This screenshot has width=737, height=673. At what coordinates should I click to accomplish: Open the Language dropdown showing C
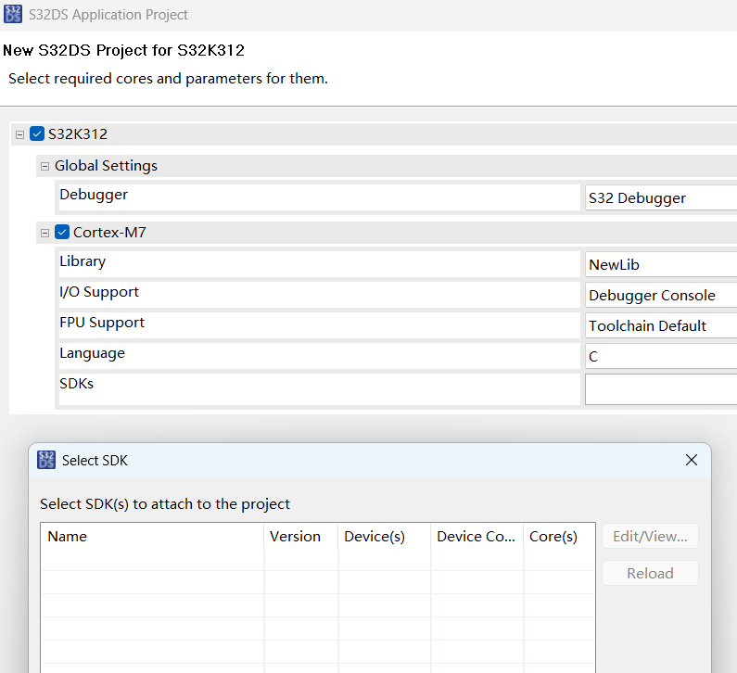point(661,356)
